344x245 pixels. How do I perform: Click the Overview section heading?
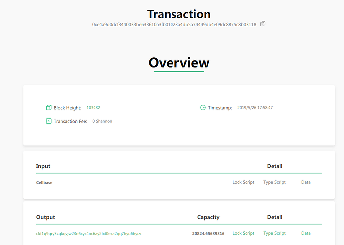click(x=179, y=63)
